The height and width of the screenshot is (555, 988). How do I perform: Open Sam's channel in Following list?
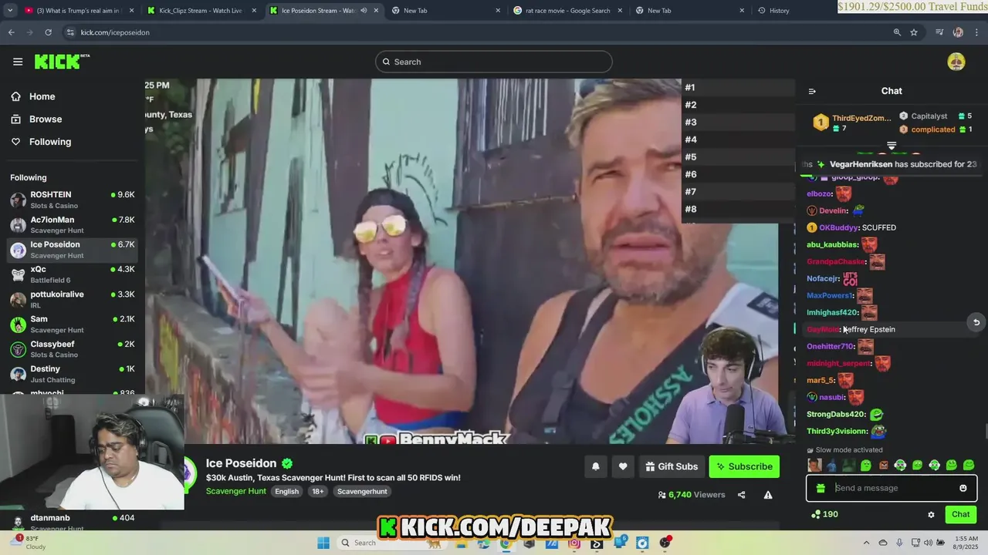point(73,324)
